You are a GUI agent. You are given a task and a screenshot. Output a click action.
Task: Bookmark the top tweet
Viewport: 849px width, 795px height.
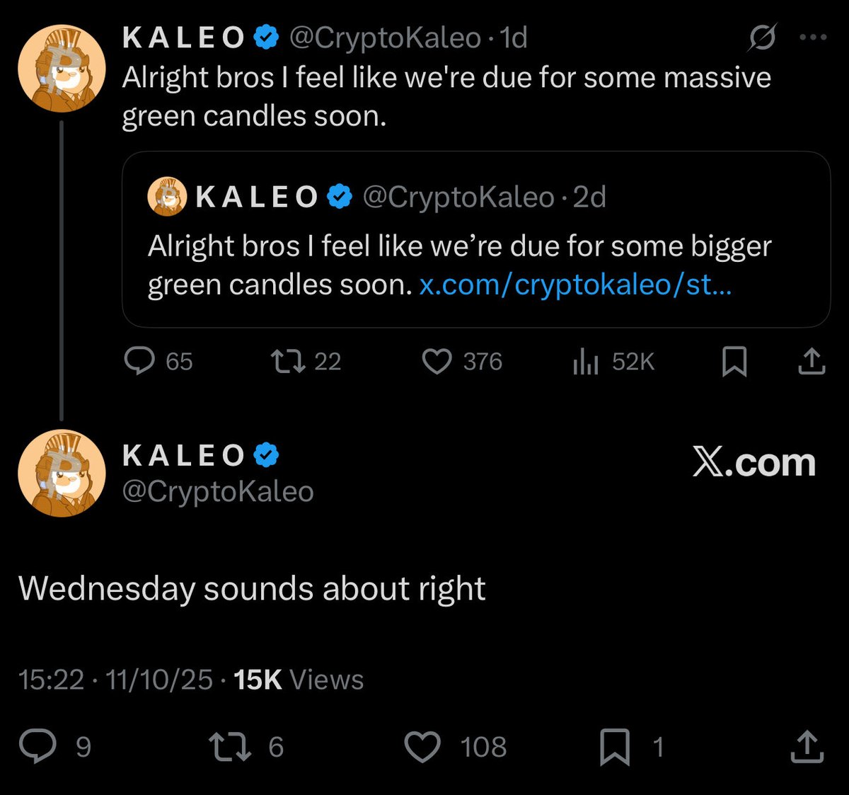(x=734, y=362)
